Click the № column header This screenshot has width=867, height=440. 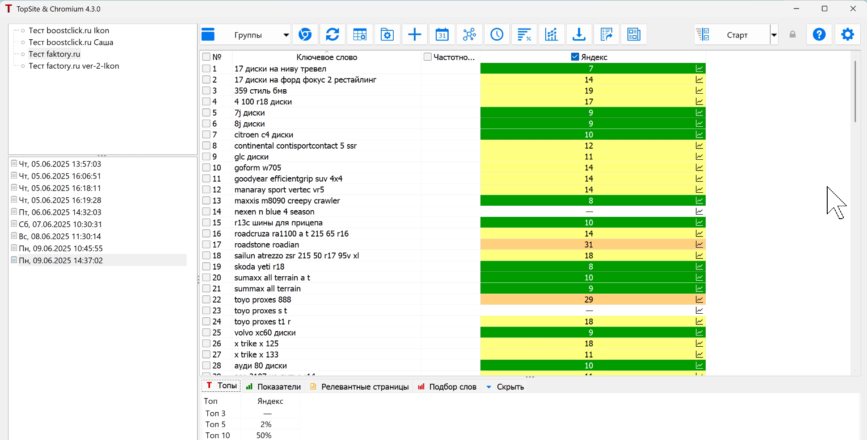pos(217,57)
